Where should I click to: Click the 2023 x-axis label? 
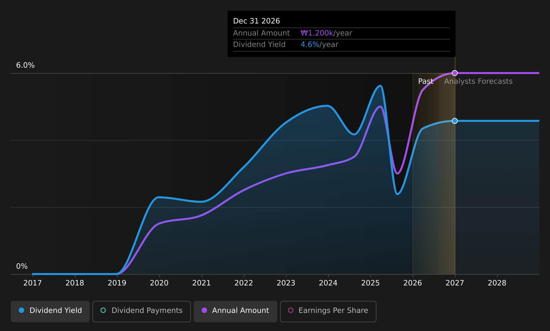[286, 283]
